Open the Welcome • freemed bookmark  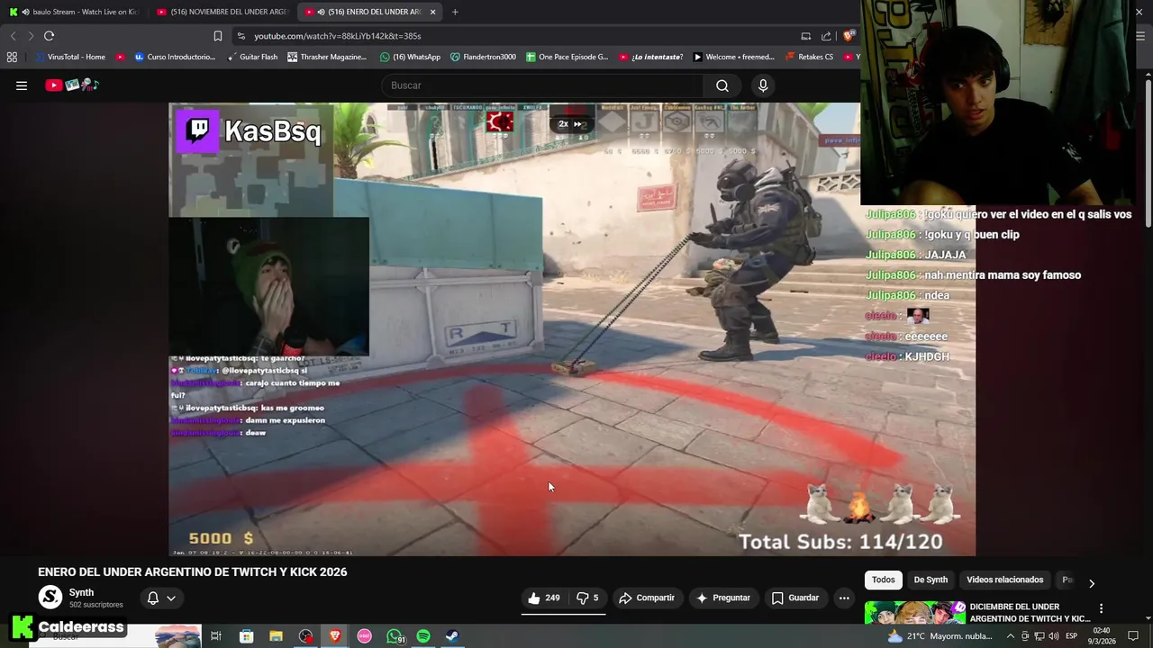click(732, 57)
